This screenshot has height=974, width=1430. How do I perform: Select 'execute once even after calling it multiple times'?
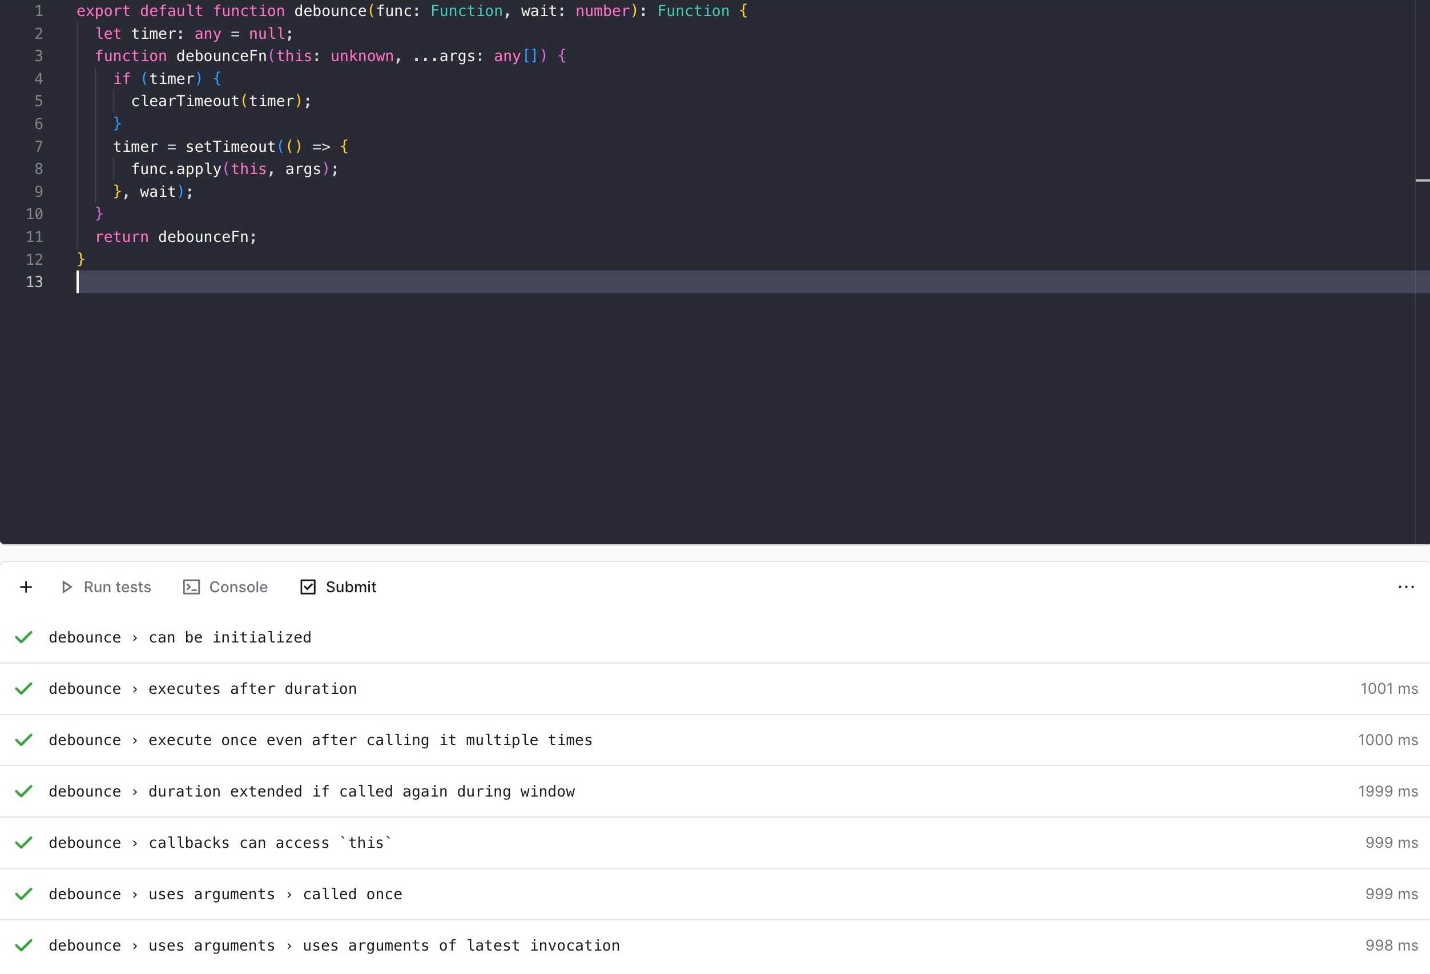(715, 740)
